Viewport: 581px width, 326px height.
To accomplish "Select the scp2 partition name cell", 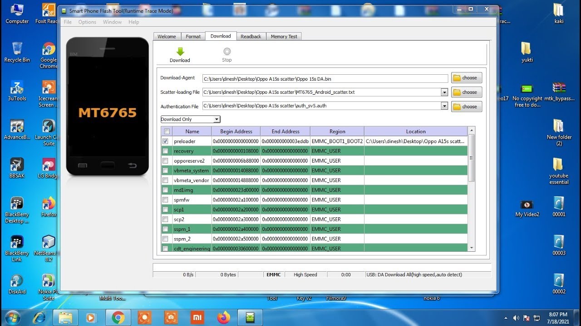I will click(x=192, y=219).
